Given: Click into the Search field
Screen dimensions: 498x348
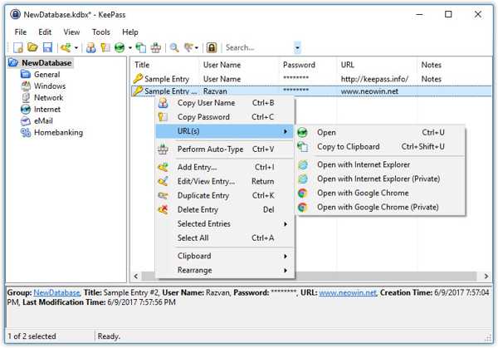Looking at the screenshot, I should click(x=259, y=47).
